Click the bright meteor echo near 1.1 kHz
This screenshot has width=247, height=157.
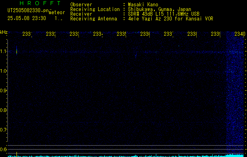16,50
